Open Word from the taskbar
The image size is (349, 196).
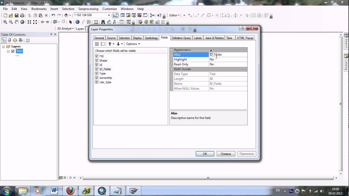pos(55,191)
